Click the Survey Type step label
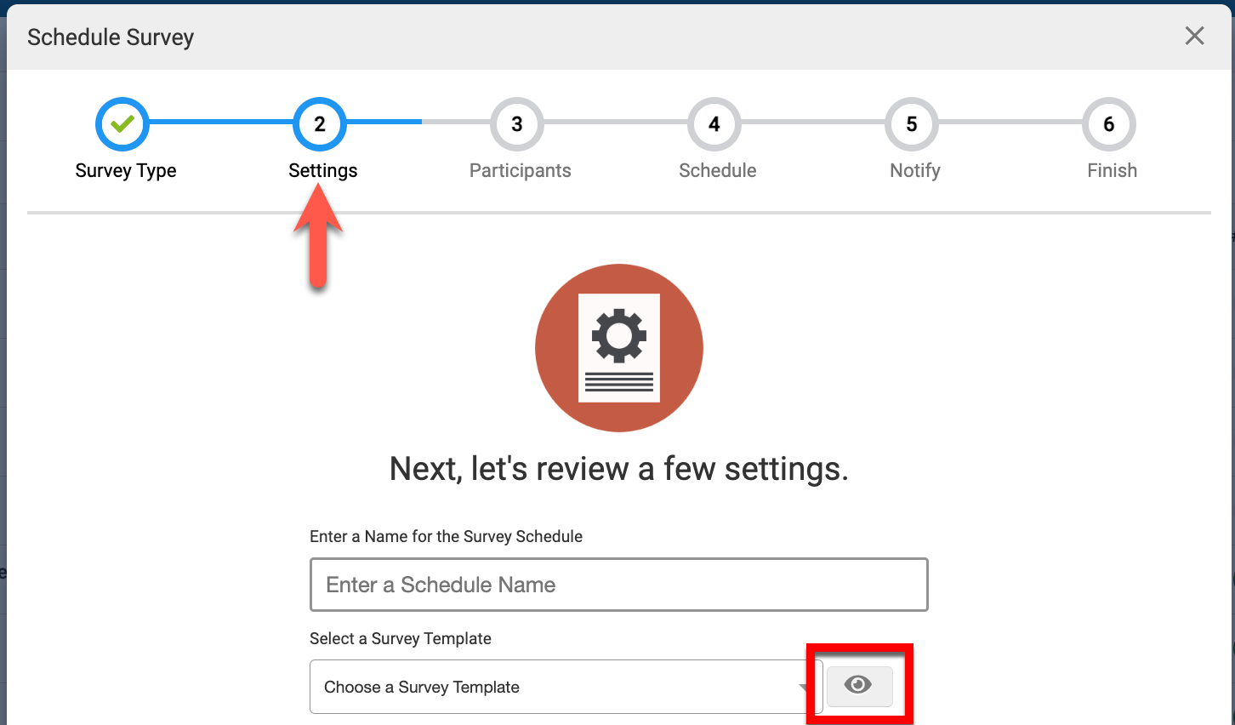 click(x=126, y=170)
